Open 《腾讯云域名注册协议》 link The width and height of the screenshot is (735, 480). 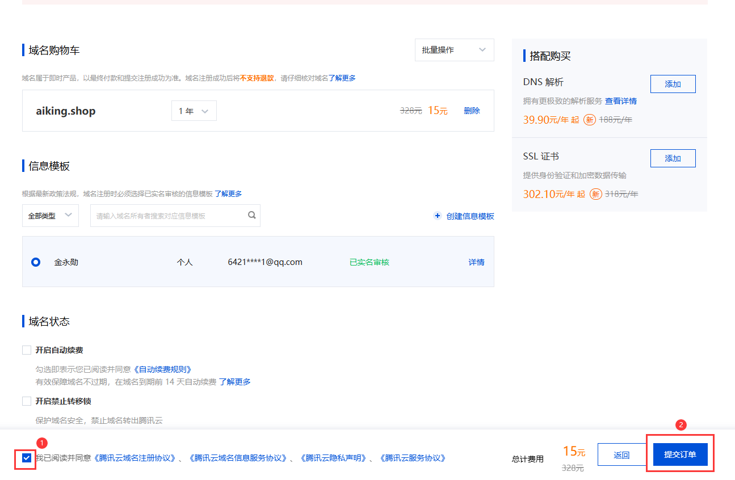pos(135,458)
